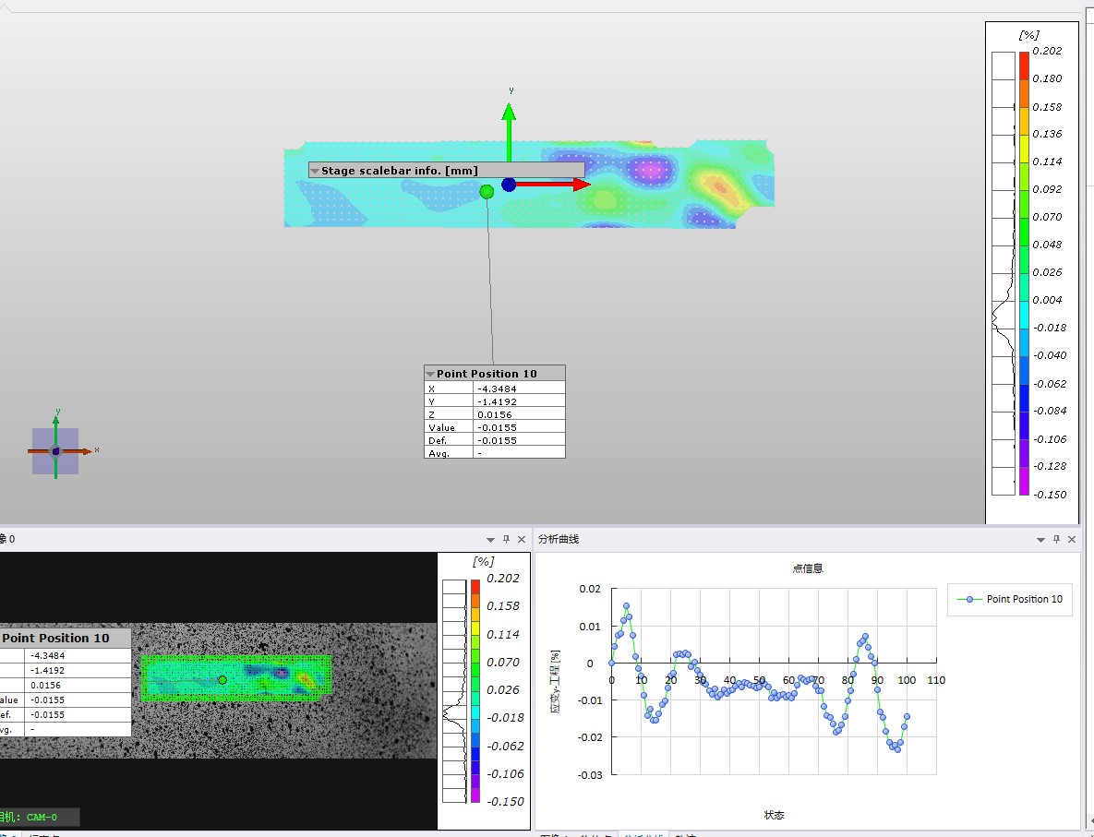Select the green point marker in the camera image
The image size is (1094, 837).
222,680
